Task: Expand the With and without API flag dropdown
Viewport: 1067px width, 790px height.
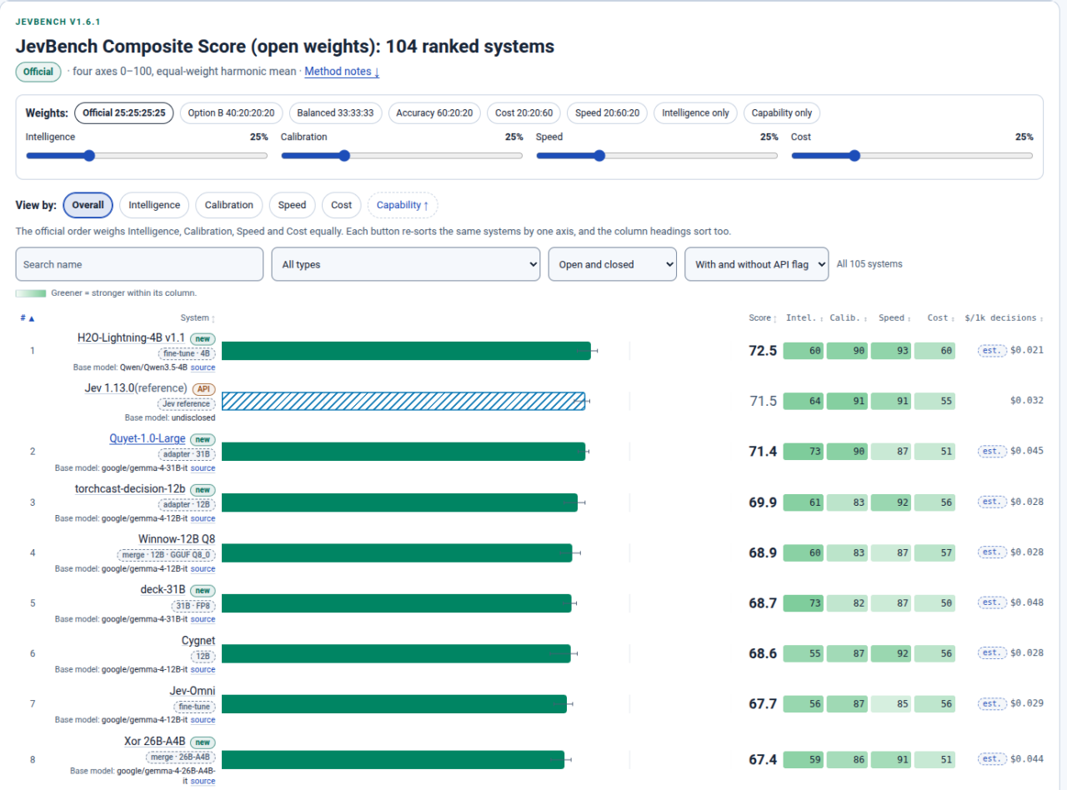Action: click(757, 264)
